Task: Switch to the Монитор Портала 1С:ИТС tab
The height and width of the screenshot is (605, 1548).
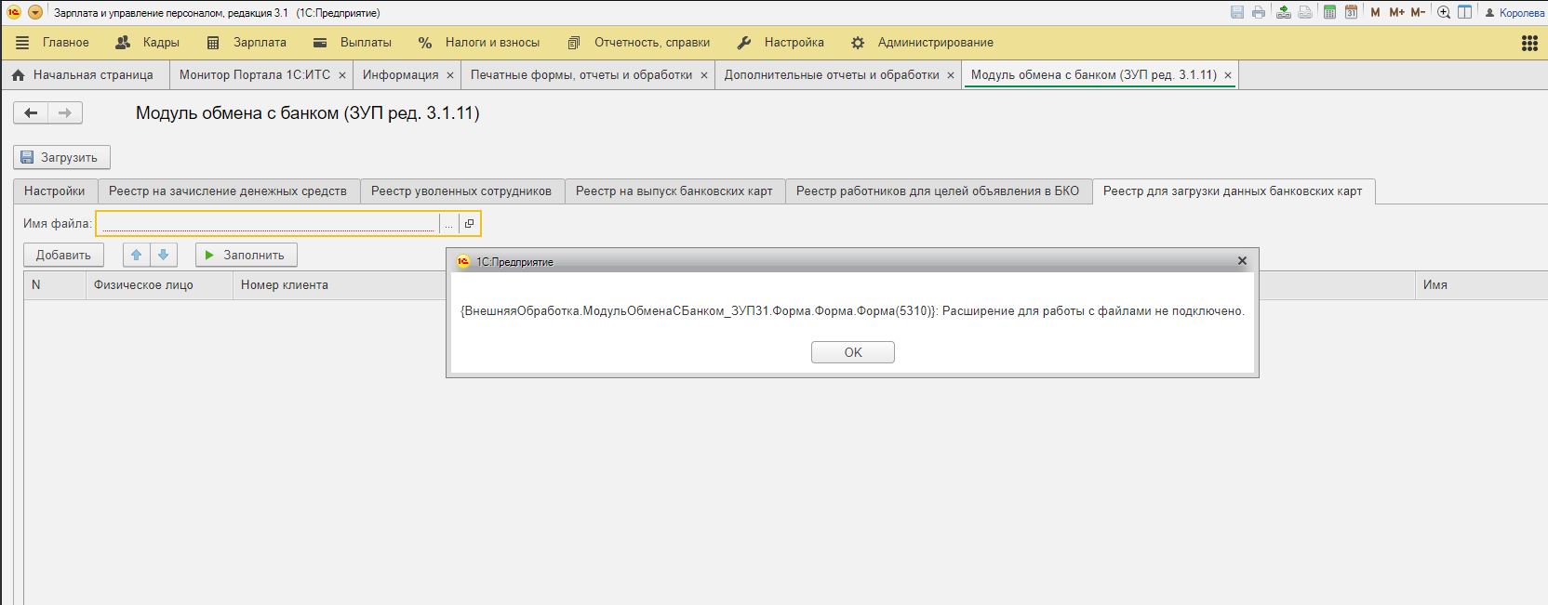Action: coord(255,75)
